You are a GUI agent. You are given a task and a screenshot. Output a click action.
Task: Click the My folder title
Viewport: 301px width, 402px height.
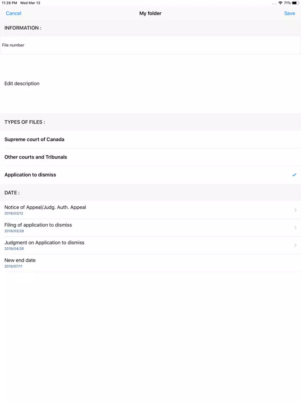pos(150,13)
